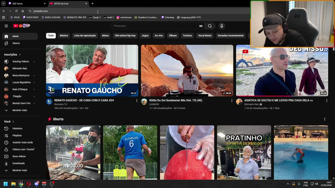Expand the Você section chevron
Image resolution: width=335 pixels, height=188 pixels.
(13, 122)
